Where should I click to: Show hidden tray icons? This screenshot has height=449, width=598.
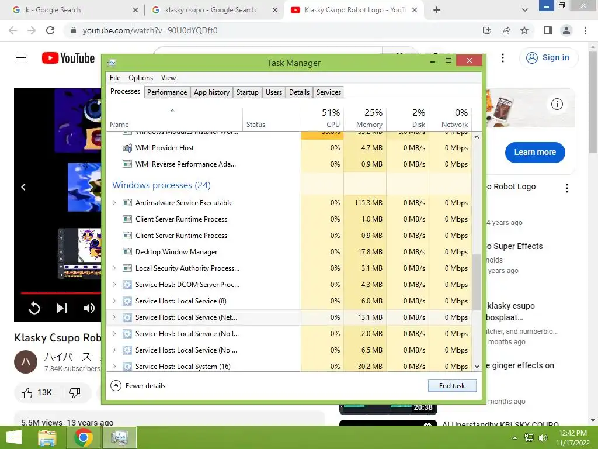click(514, 438)
